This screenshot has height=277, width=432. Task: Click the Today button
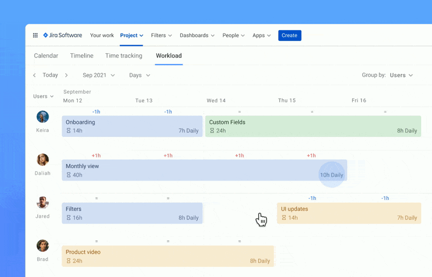coord(50,75)
